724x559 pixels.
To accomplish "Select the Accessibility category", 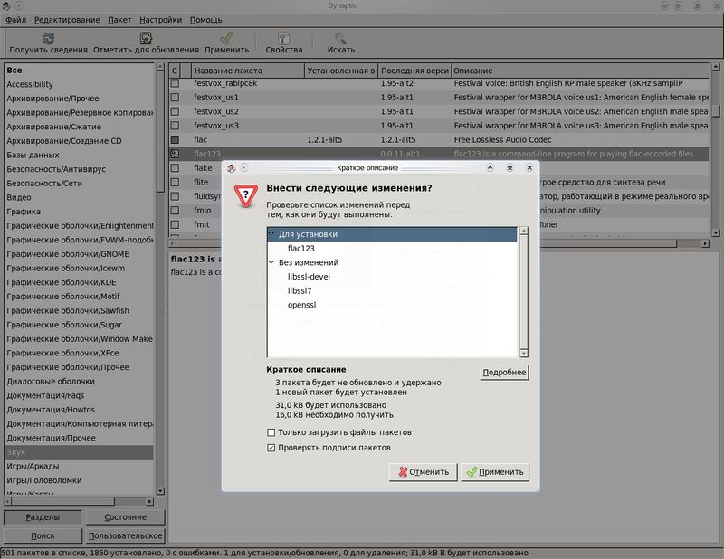I will [x=30, y=84].
